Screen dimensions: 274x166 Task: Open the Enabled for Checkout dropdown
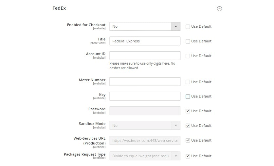[145, 26]
